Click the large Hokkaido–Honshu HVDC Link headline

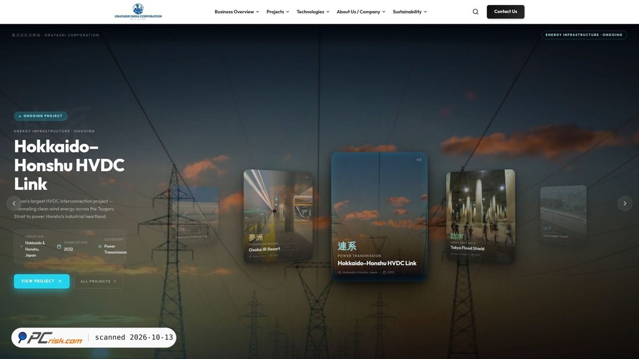(69, 165)
